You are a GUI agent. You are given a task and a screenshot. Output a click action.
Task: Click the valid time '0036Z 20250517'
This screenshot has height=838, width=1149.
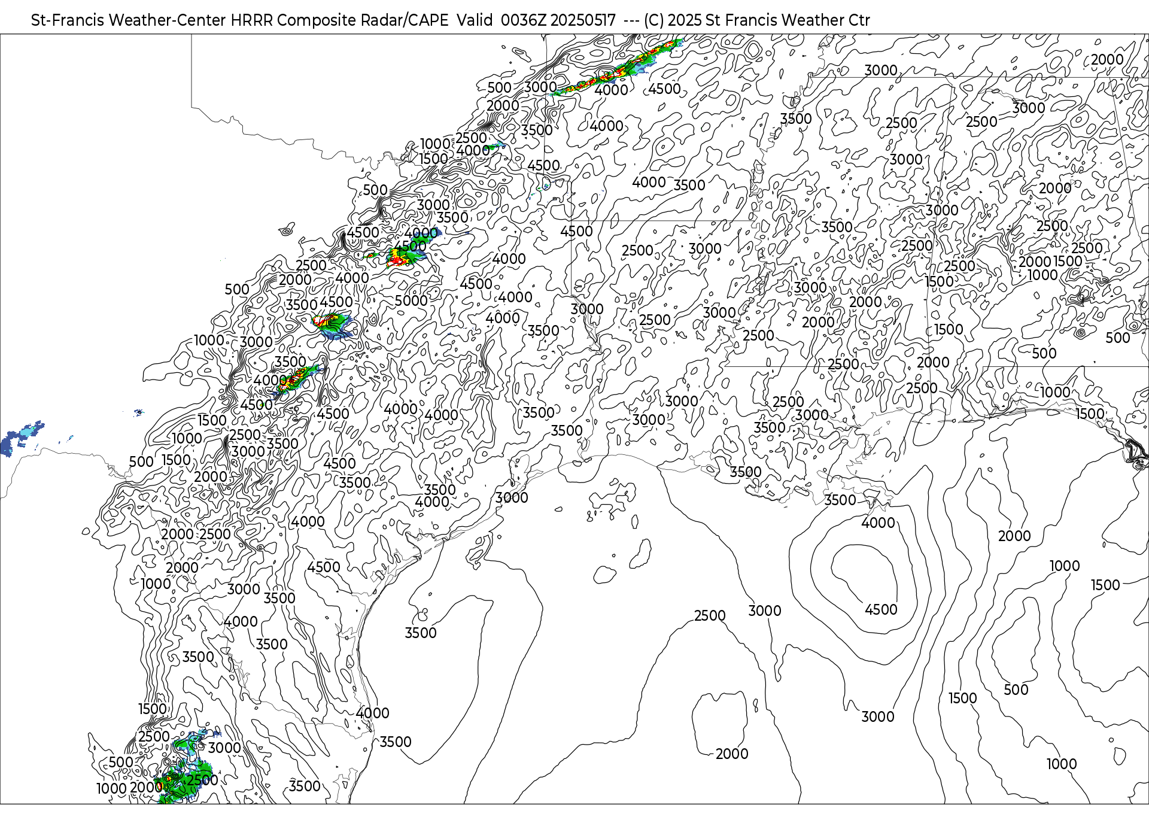558,20
